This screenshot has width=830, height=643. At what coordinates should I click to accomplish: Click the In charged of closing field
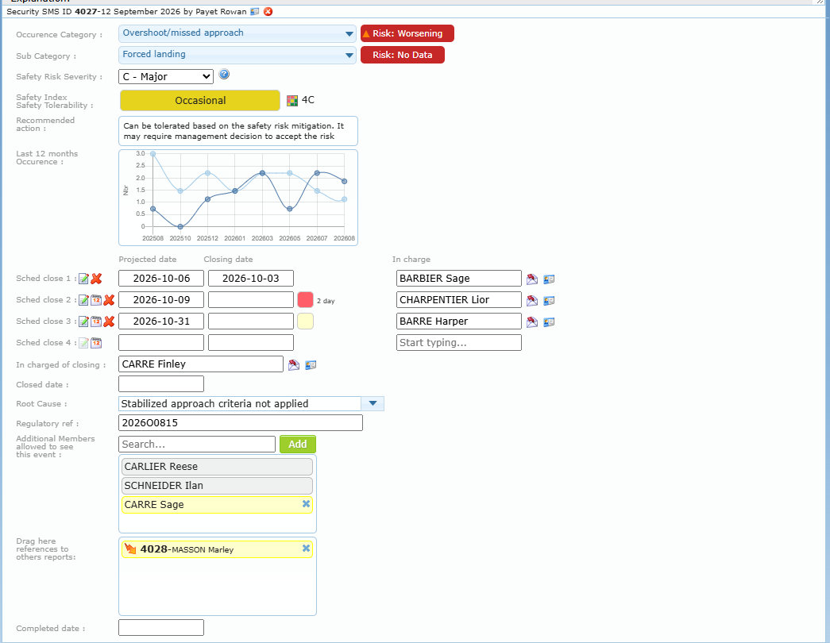[201, 364]
